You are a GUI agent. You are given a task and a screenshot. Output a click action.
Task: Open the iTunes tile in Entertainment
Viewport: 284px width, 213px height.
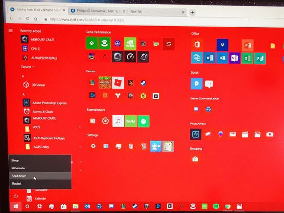click(118, 121)
